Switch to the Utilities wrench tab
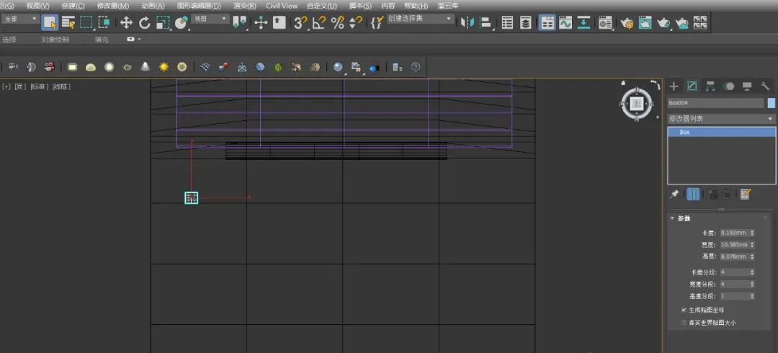Viewport: 778px width, 353px height. click(765, 86)
